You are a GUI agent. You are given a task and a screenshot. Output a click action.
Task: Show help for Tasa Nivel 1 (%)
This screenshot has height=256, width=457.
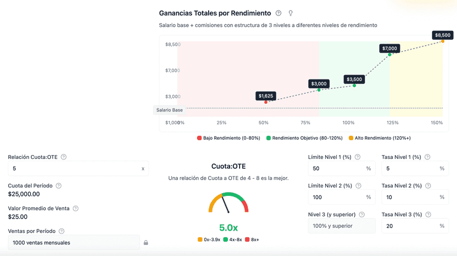427,157
